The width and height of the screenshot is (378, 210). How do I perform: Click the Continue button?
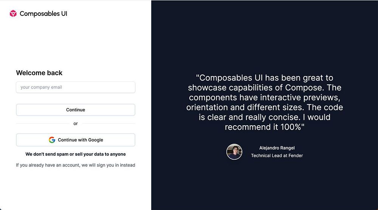pos(76,110)
